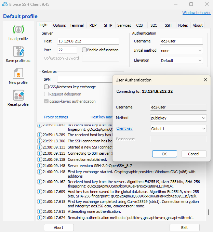The height and width of the screenshot is (232, 213).
Task: Confirm with OK in User Authentication
Action: [164, 154]
